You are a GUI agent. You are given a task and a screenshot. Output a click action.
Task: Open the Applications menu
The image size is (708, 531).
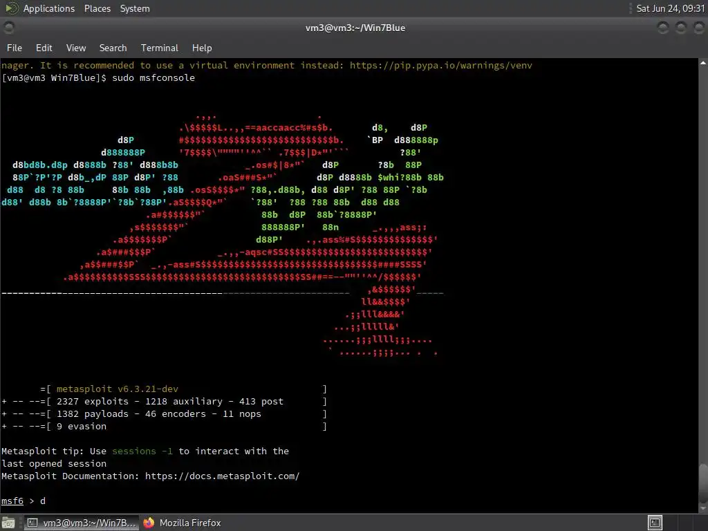(49, 8)
